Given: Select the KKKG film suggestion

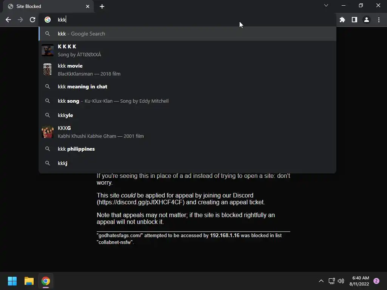Looking at the screenshot, I should (x=187, y=132).
